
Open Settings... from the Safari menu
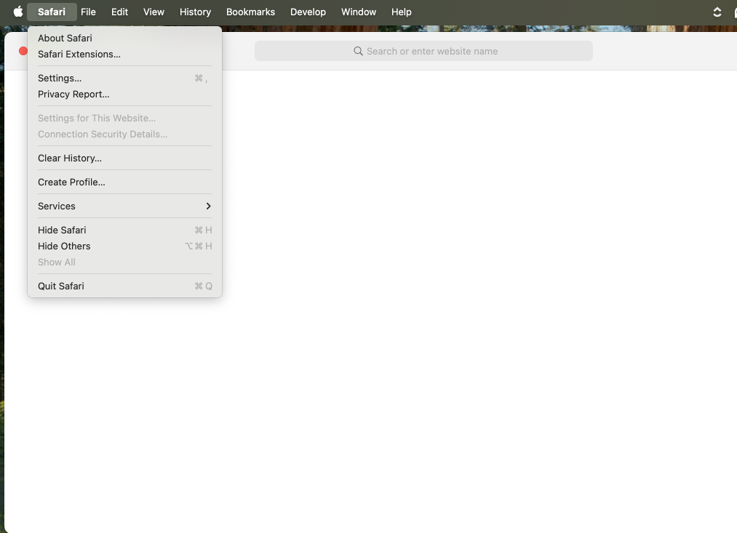(x=124, y=78)
